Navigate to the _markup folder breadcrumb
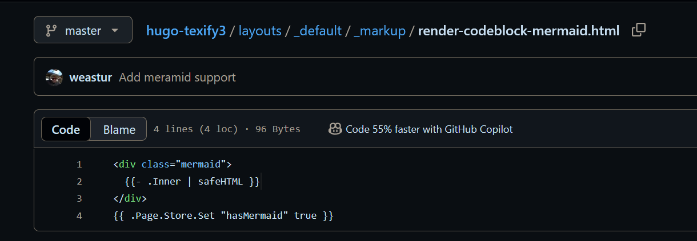Viewport: 697px width, 241px height. (x=380, y=31)
